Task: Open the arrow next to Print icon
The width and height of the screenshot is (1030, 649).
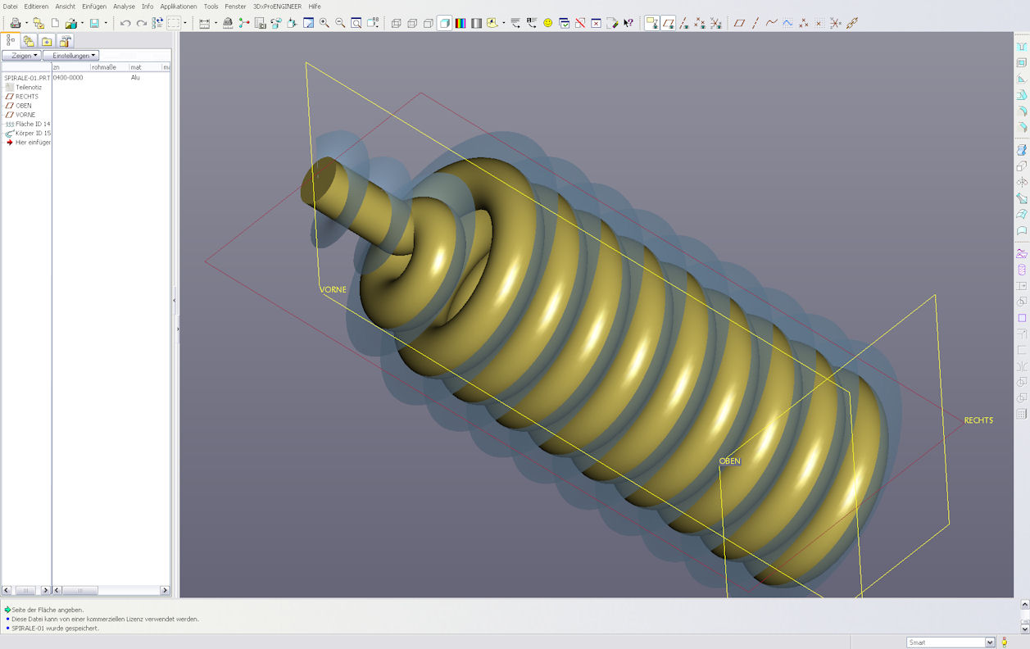Action: [x=26, y=23]
